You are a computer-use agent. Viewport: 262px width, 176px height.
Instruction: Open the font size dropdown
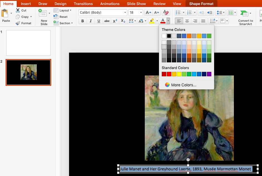tap(141, 13)
